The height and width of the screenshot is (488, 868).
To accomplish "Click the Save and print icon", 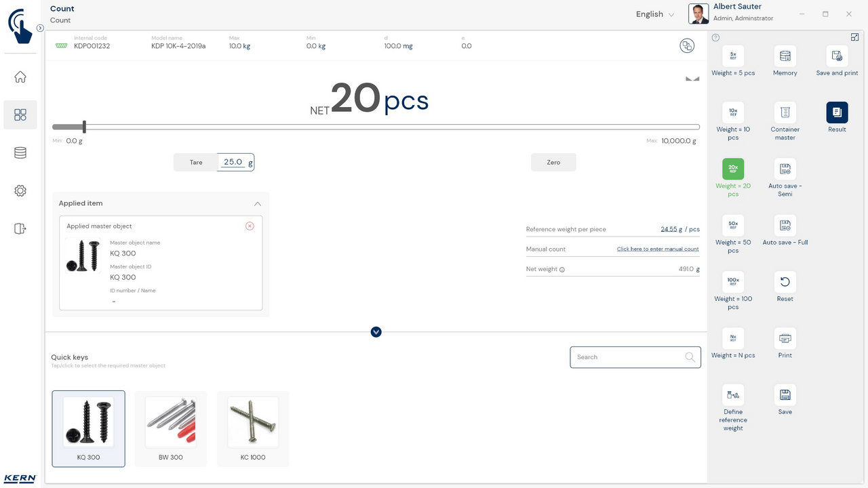I will pos(837,56).
